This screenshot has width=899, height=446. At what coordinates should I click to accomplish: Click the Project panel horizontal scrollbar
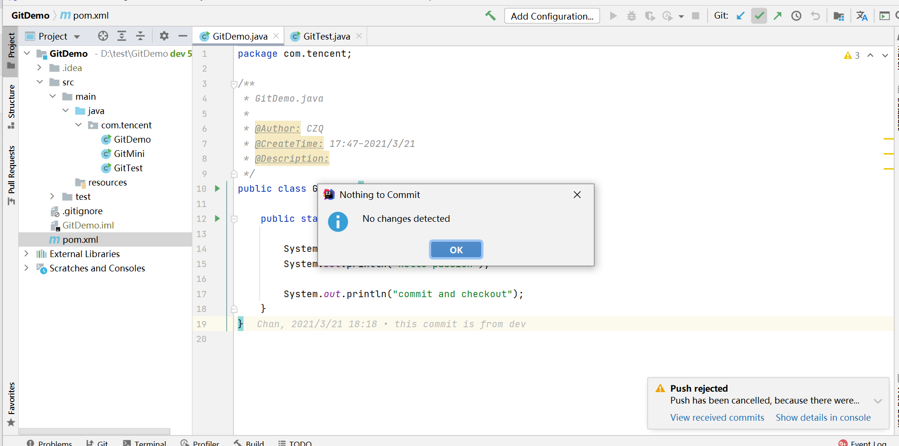(x=94, y=431)
